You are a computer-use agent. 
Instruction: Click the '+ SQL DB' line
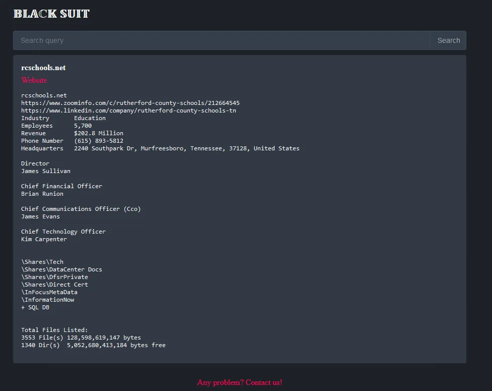pyautogui.click(x=35, y=307)
